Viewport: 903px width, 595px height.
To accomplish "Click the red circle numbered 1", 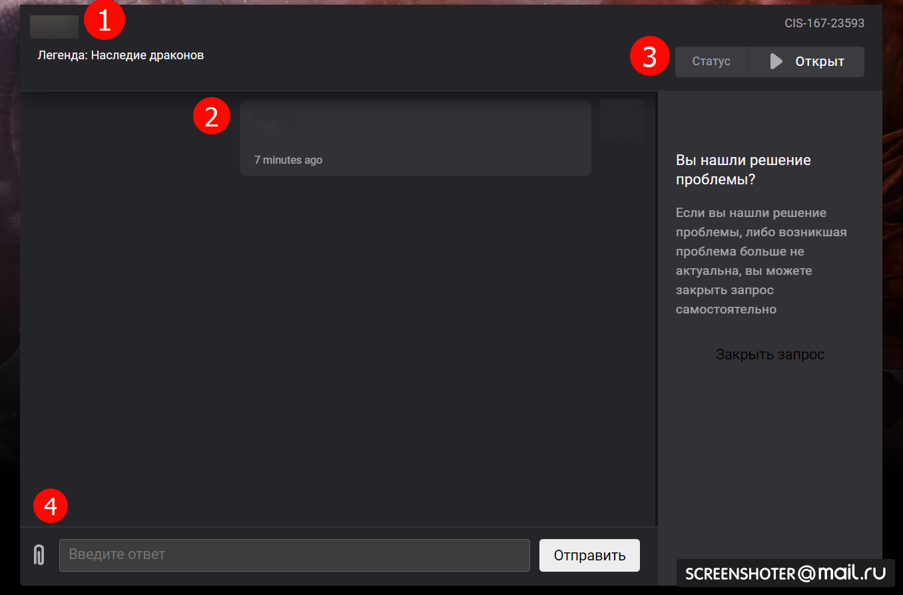I will click(x=105, y=20).
